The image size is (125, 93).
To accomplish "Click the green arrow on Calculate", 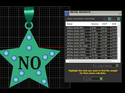I will tap(101, 79).
